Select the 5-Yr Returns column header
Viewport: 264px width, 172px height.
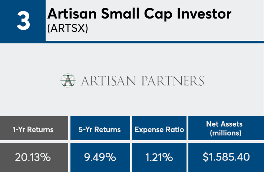(100, 129)
